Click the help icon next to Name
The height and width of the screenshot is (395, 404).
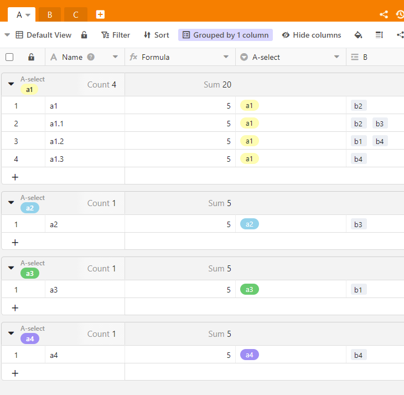tap(91, 57)
